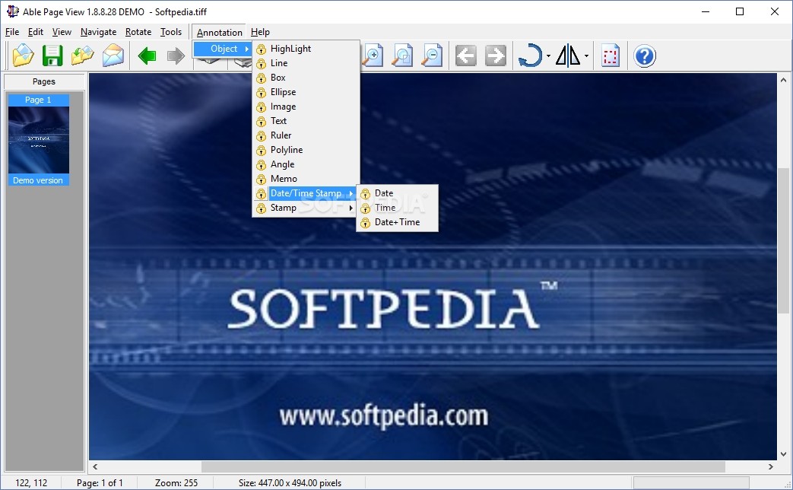The height and width of the screenshot is (490, 793).
Task: Click the horizontal scrollbar left arrow
Action: point(95,466)
